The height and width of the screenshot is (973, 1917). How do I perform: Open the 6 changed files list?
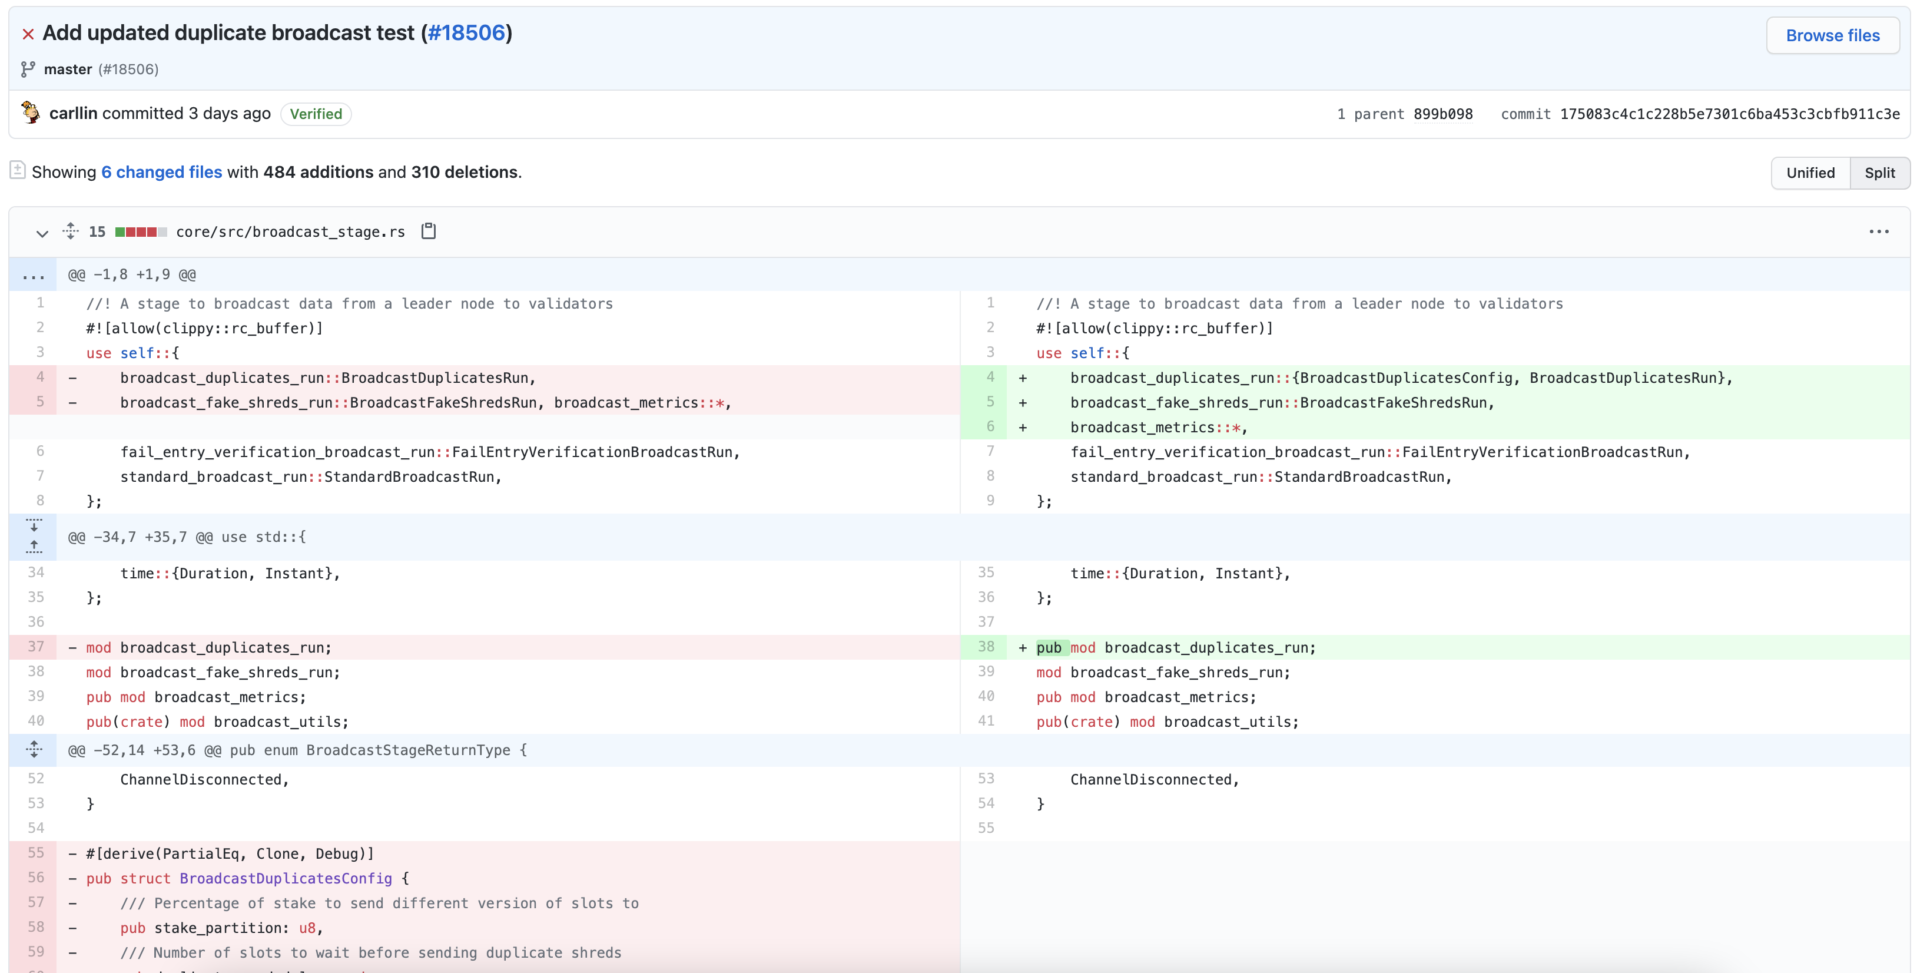161,172
